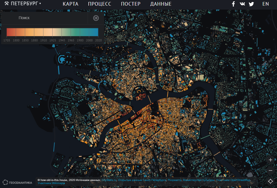Image resolution: width=277 pixels, height=188 pixels.
Task: Click the Геосемантика logo
Action: click(x=18, y=182)
